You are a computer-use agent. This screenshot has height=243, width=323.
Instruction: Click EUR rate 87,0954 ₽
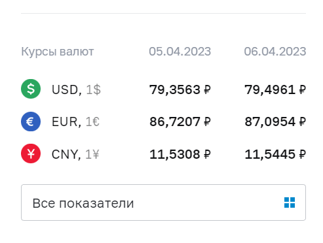[x=275, y=121]
